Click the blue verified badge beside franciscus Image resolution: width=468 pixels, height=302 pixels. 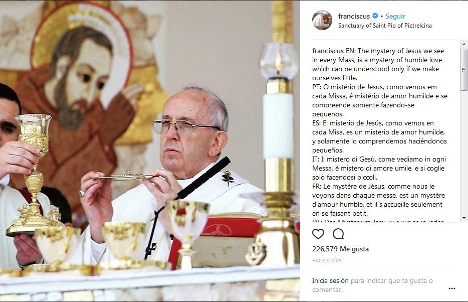pos(375,16)
